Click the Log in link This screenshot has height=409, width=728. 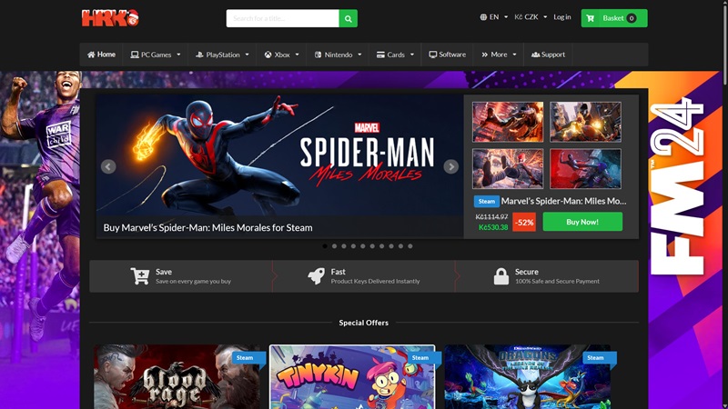click(x=561, y=17)
